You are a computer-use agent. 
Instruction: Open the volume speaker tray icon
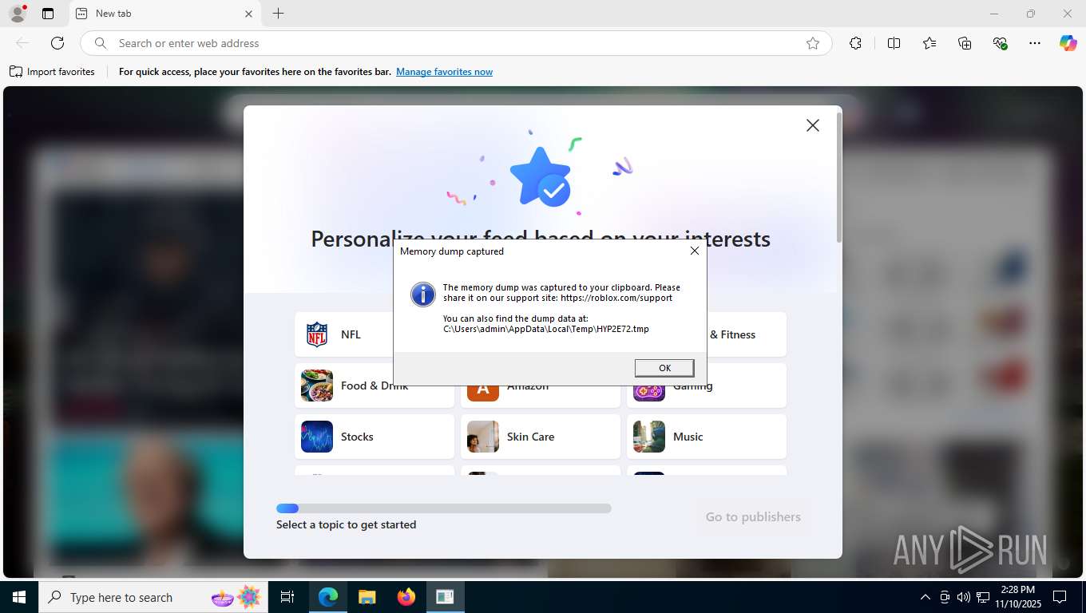tap(964, 597)
